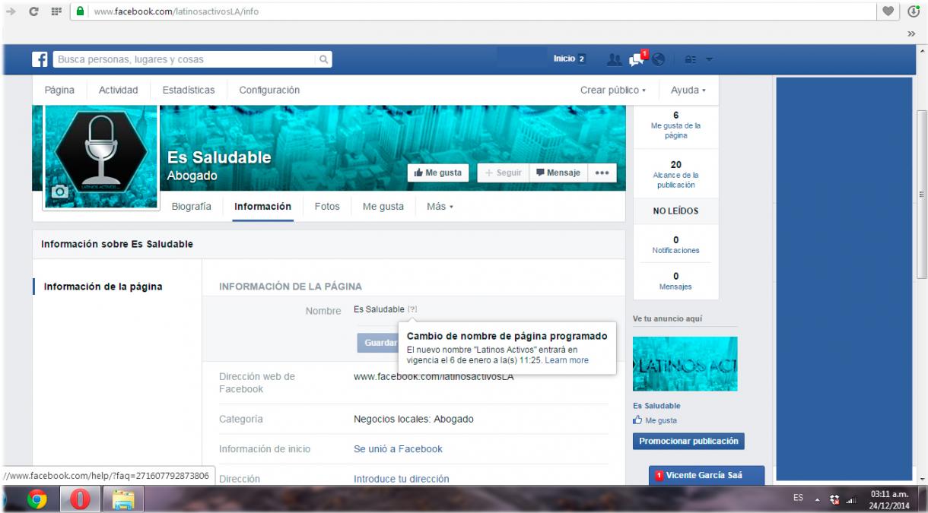928x513 pixels.
Task: Click the Seguir button
Action: pyautogui.click(x=504, y=173)
